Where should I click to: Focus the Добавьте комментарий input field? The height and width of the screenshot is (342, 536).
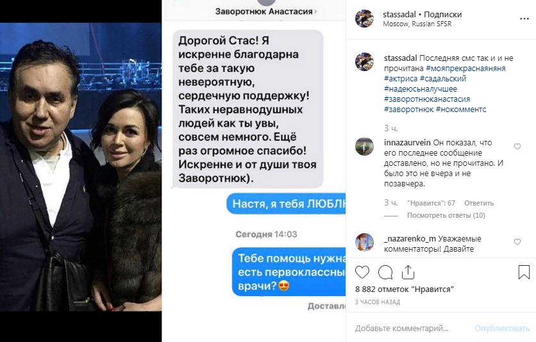point(410,329)
